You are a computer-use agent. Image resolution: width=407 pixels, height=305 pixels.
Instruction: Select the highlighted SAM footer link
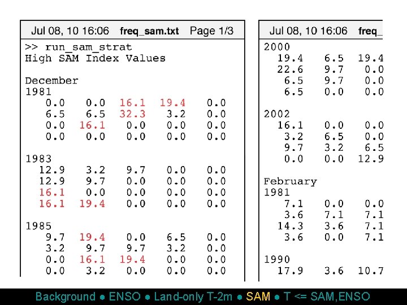click(258, 297)
